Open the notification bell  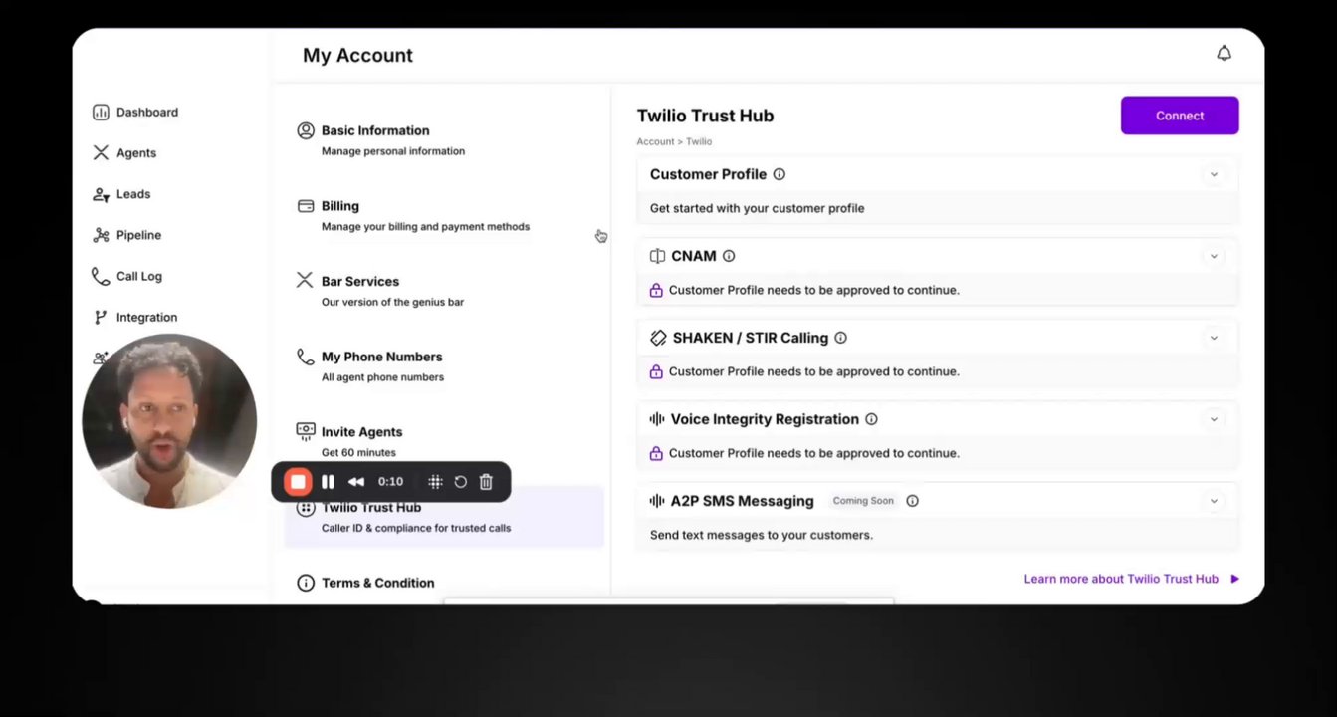(x=1224, y=54)
